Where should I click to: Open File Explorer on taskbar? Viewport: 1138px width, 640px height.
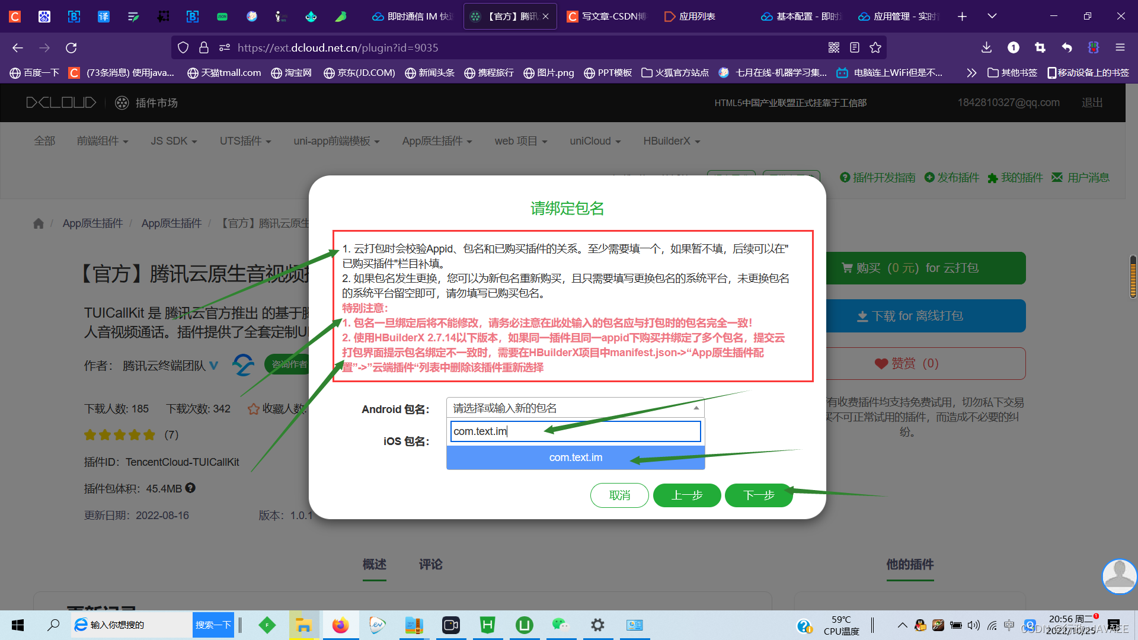tap(303, 625)
